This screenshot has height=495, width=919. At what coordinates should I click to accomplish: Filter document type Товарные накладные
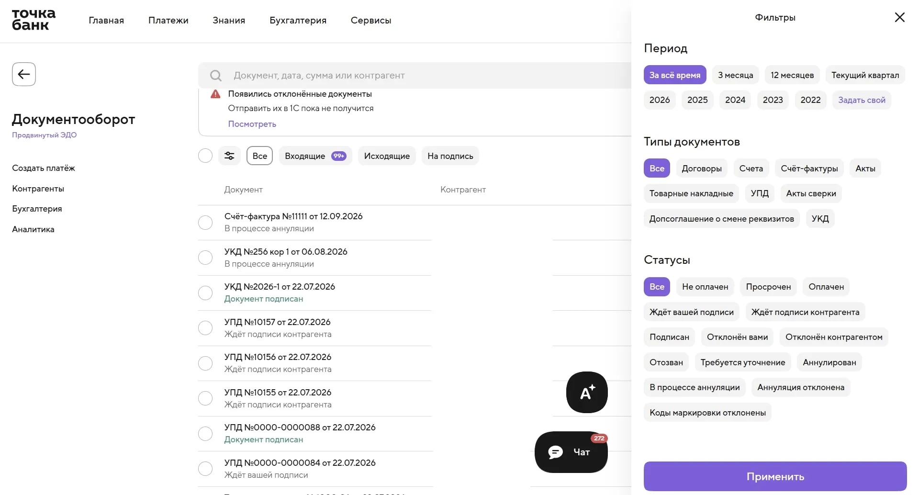(691, 193)
